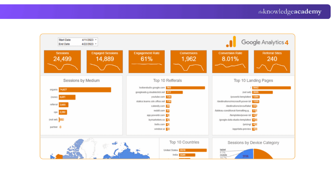Screen dimensions: 335x177
Task: Open the Start Date dropdown arrow
Action: coord(96,40)
